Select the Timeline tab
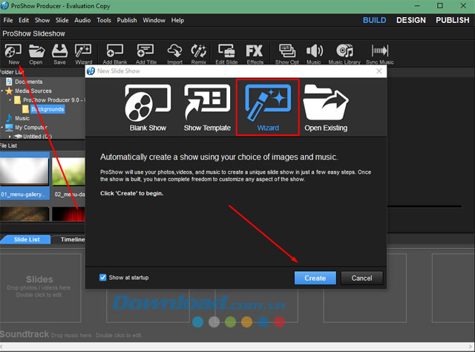Viewport: 475px width, 352px height. coord(72,240)
